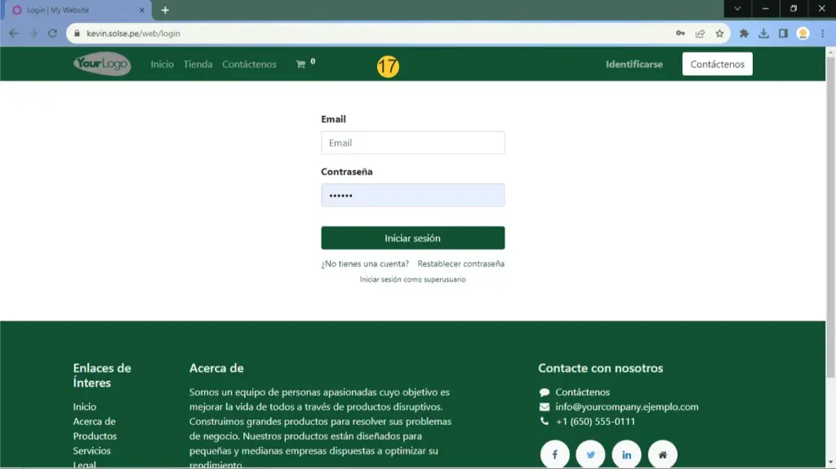The width and height of the screenshot is (836, 469).
Task: Reload the page
Action: pos(53,33)
